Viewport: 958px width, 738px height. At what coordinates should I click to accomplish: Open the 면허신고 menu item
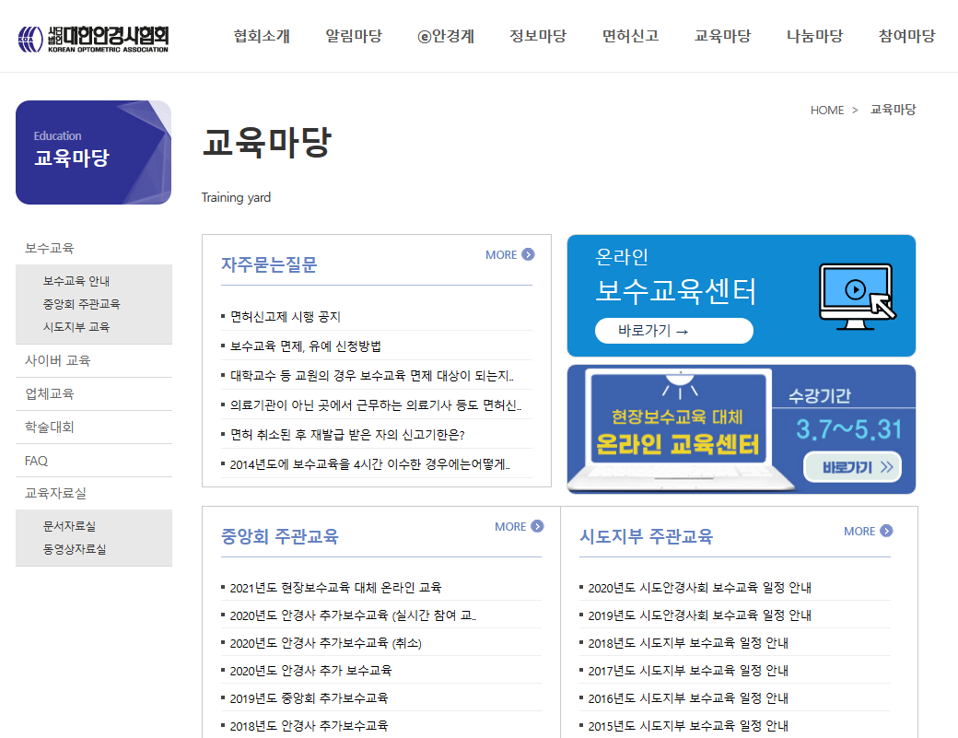point(630,35)
